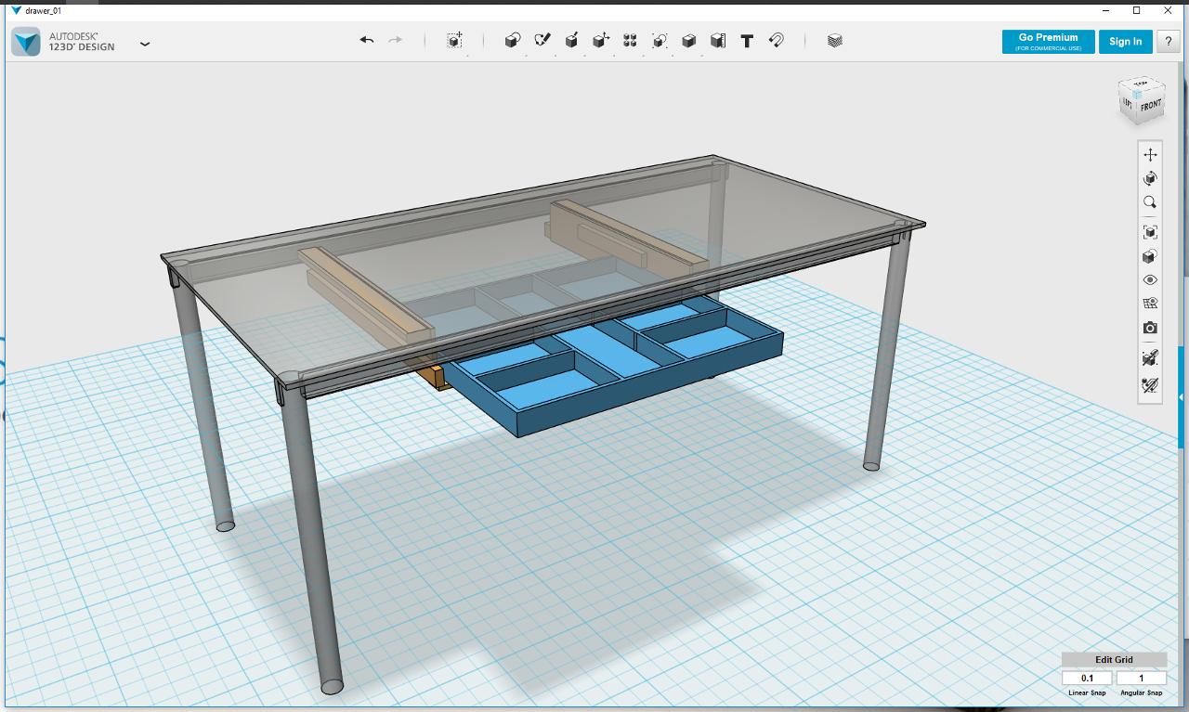Undo the last action

(x=367, y=41)
